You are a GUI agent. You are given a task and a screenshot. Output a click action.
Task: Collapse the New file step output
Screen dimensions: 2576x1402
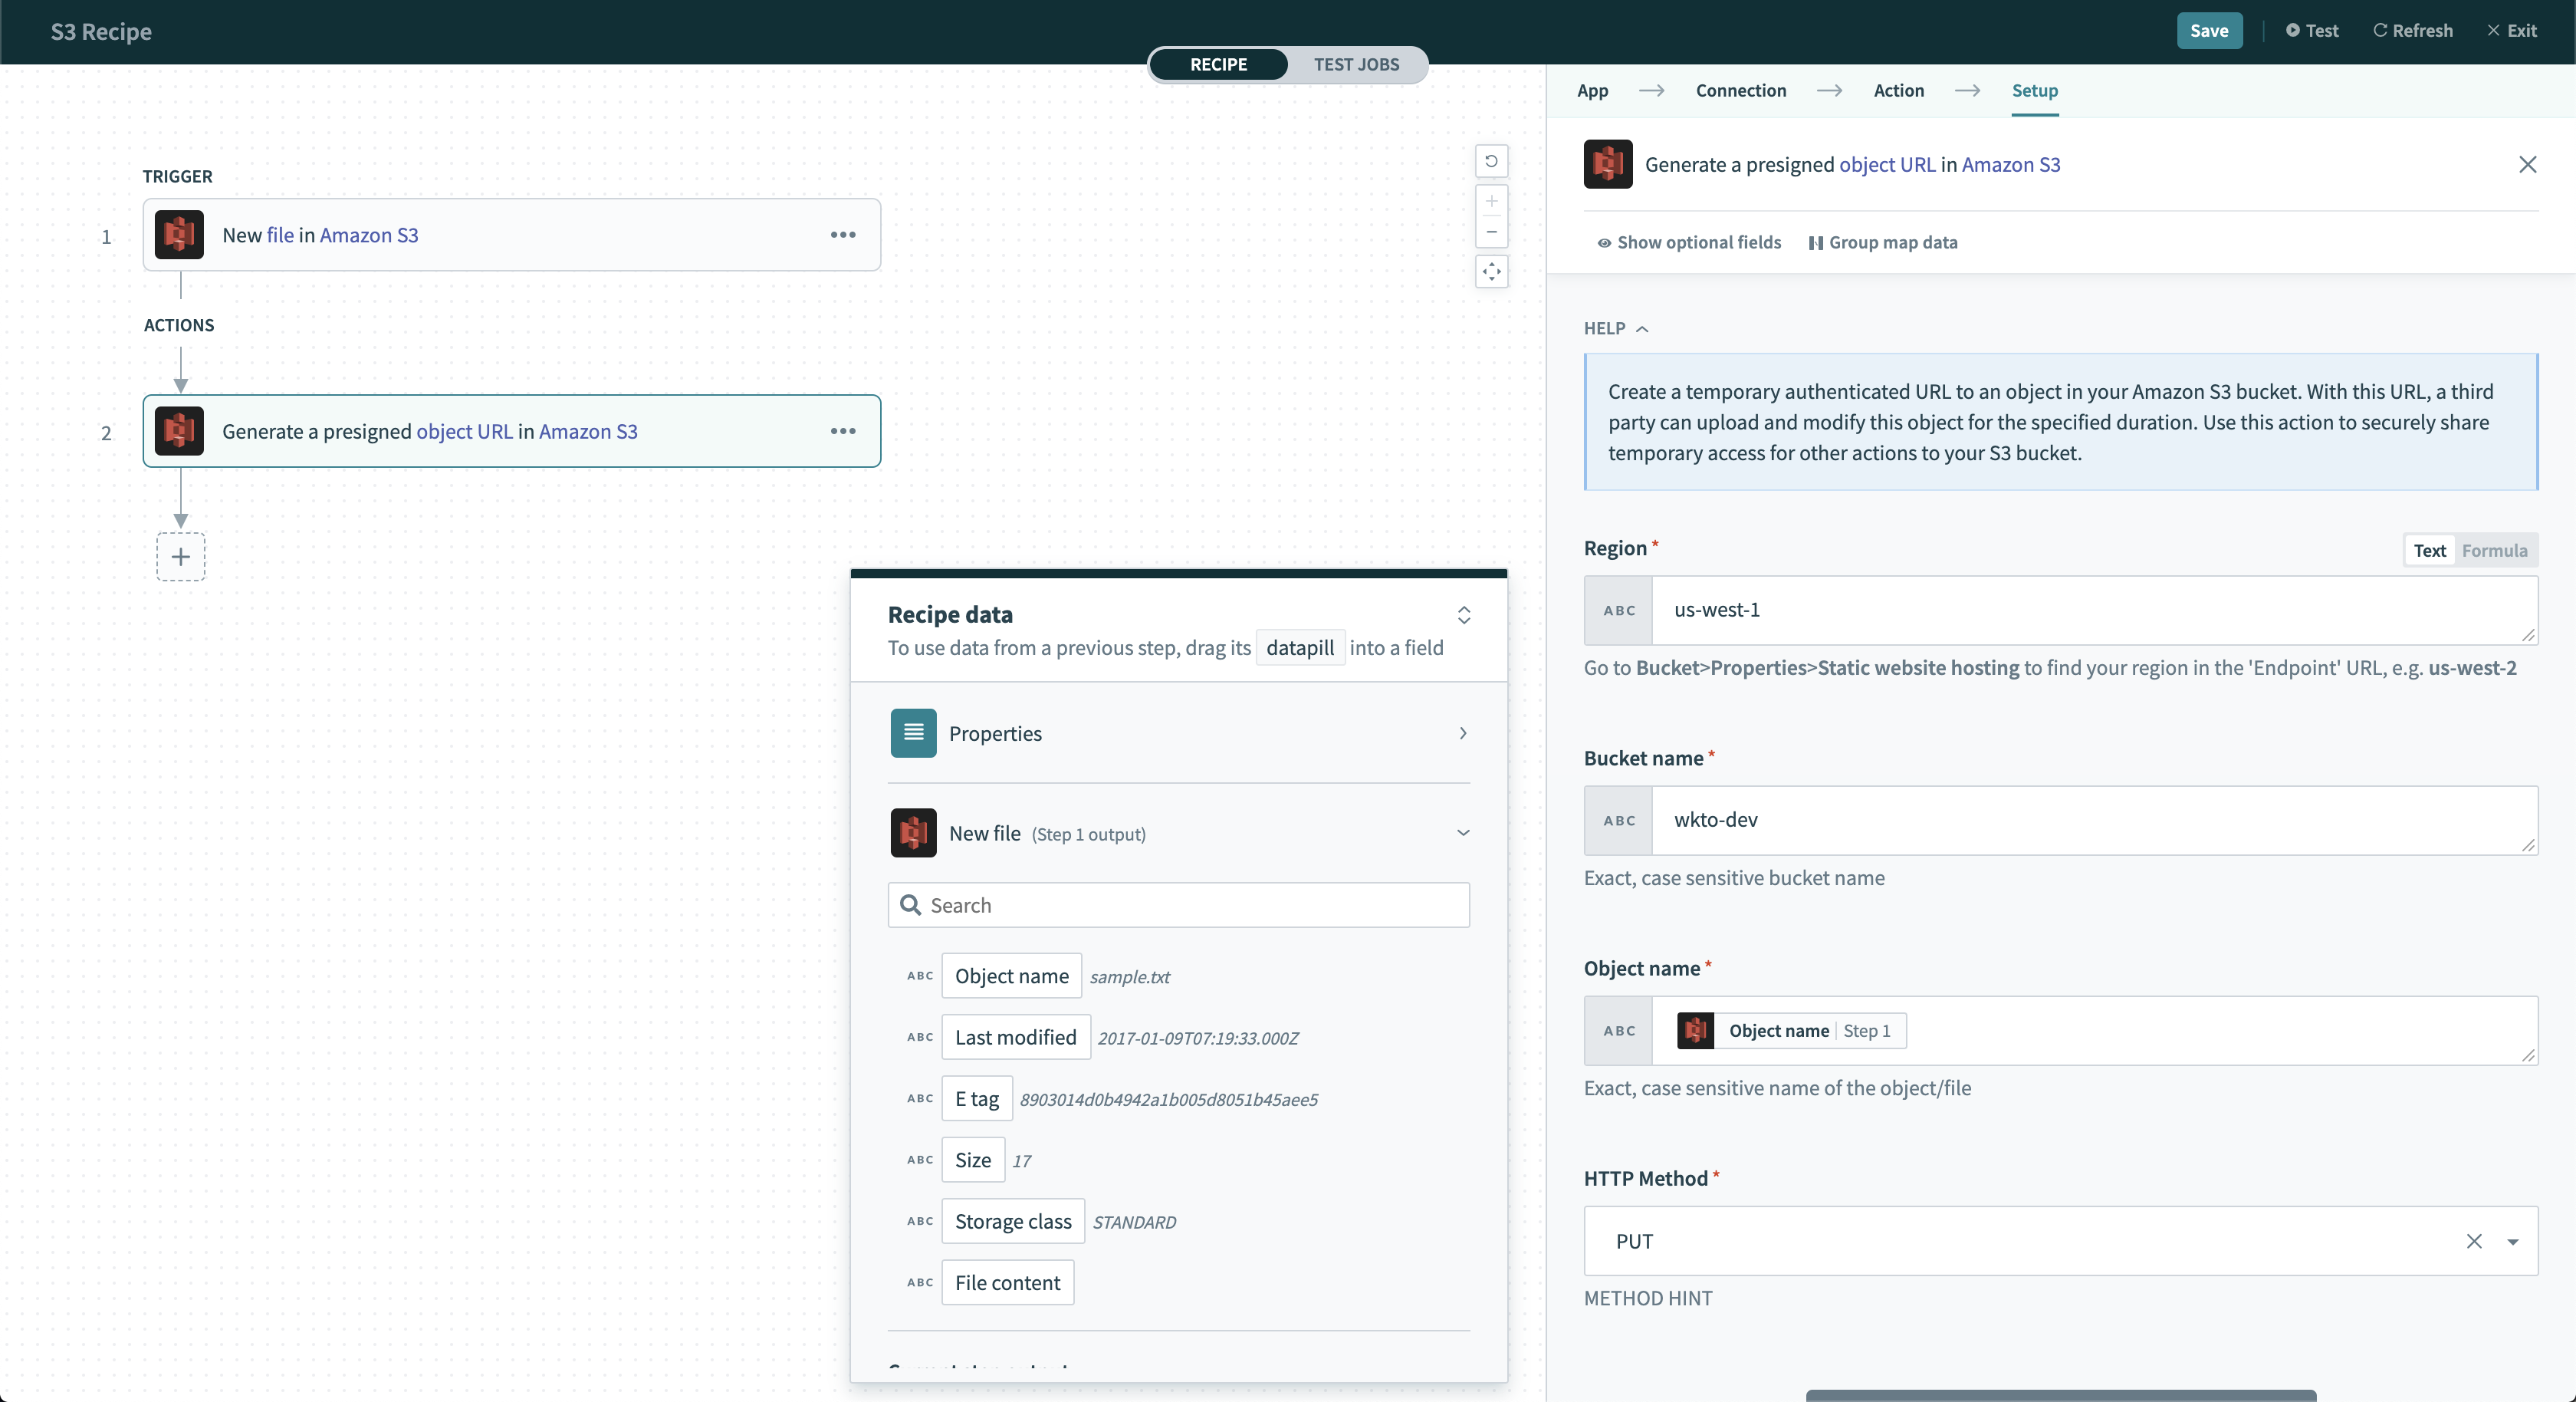click(1462, 833)
